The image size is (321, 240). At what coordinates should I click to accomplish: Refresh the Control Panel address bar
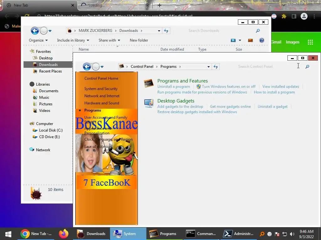216,67
